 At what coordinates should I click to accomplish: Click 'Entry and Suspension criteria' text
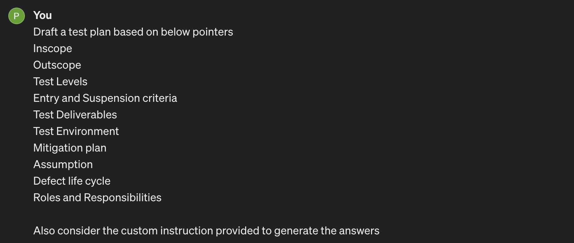click(x=105, y=98)
